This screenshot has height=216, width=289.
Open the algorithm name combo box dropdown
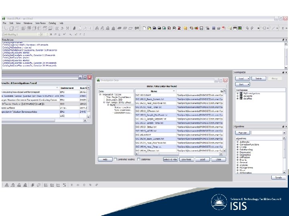[x=284, y=133]
